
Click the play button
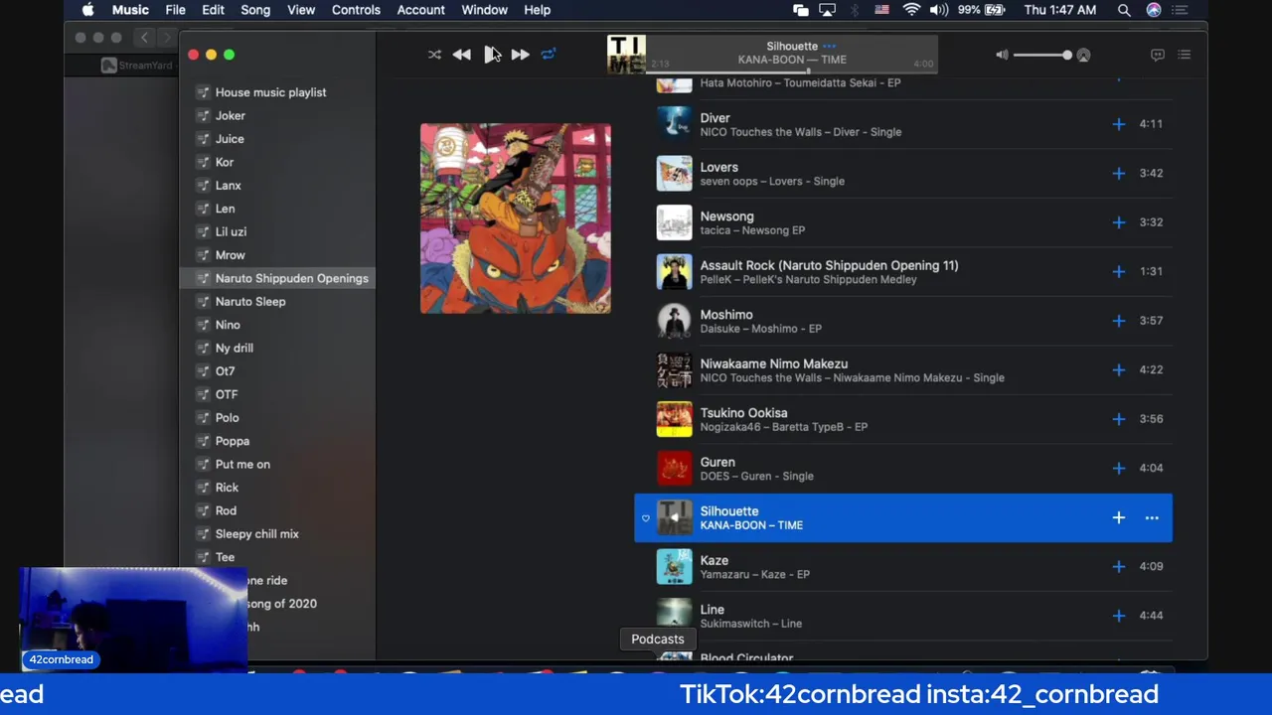(491, 55)
